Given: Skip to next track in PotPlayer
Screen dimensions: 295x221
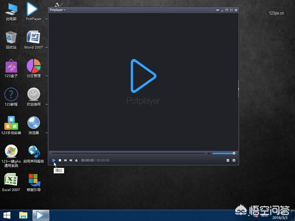Looking at the screenshot, I should click(x=71, y=160).
